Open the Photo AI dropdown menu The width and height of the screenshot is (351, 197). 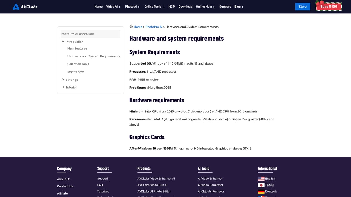point(132,7)
